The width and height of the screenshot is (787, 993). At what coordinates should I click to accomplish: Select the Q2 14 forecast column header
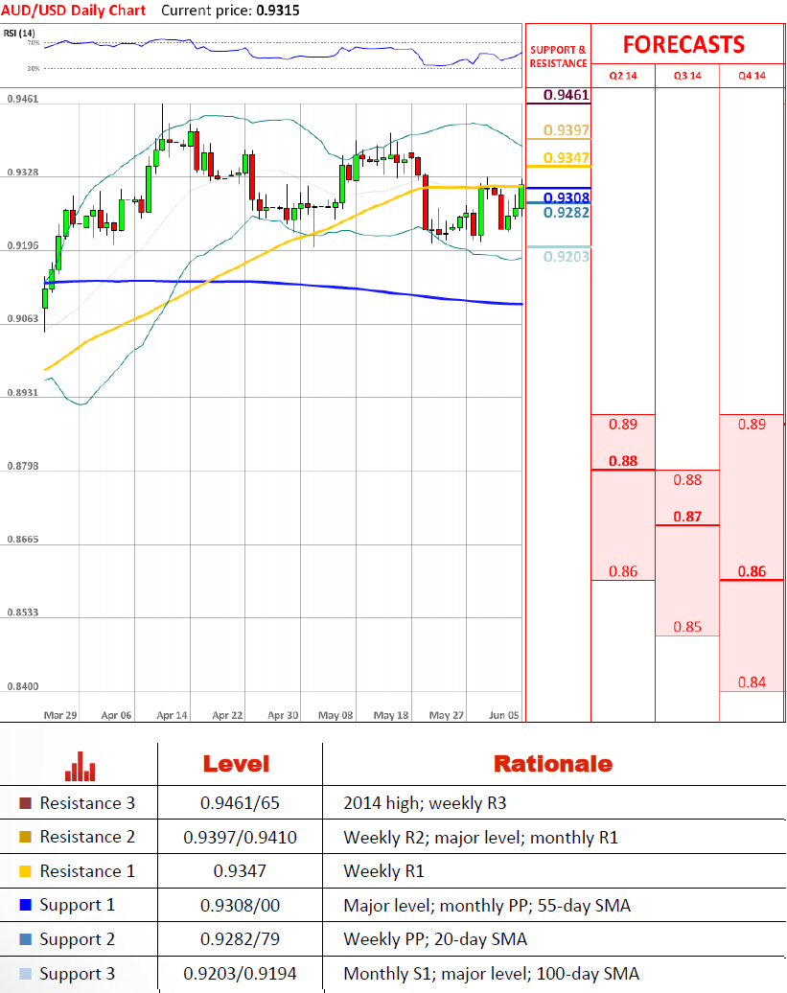(623, 76)
